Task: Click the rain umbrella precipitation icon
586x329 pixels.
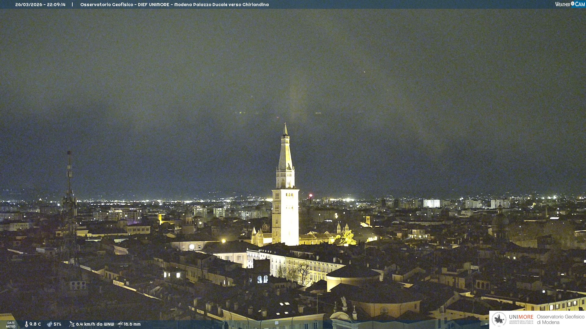Action: 120,324
